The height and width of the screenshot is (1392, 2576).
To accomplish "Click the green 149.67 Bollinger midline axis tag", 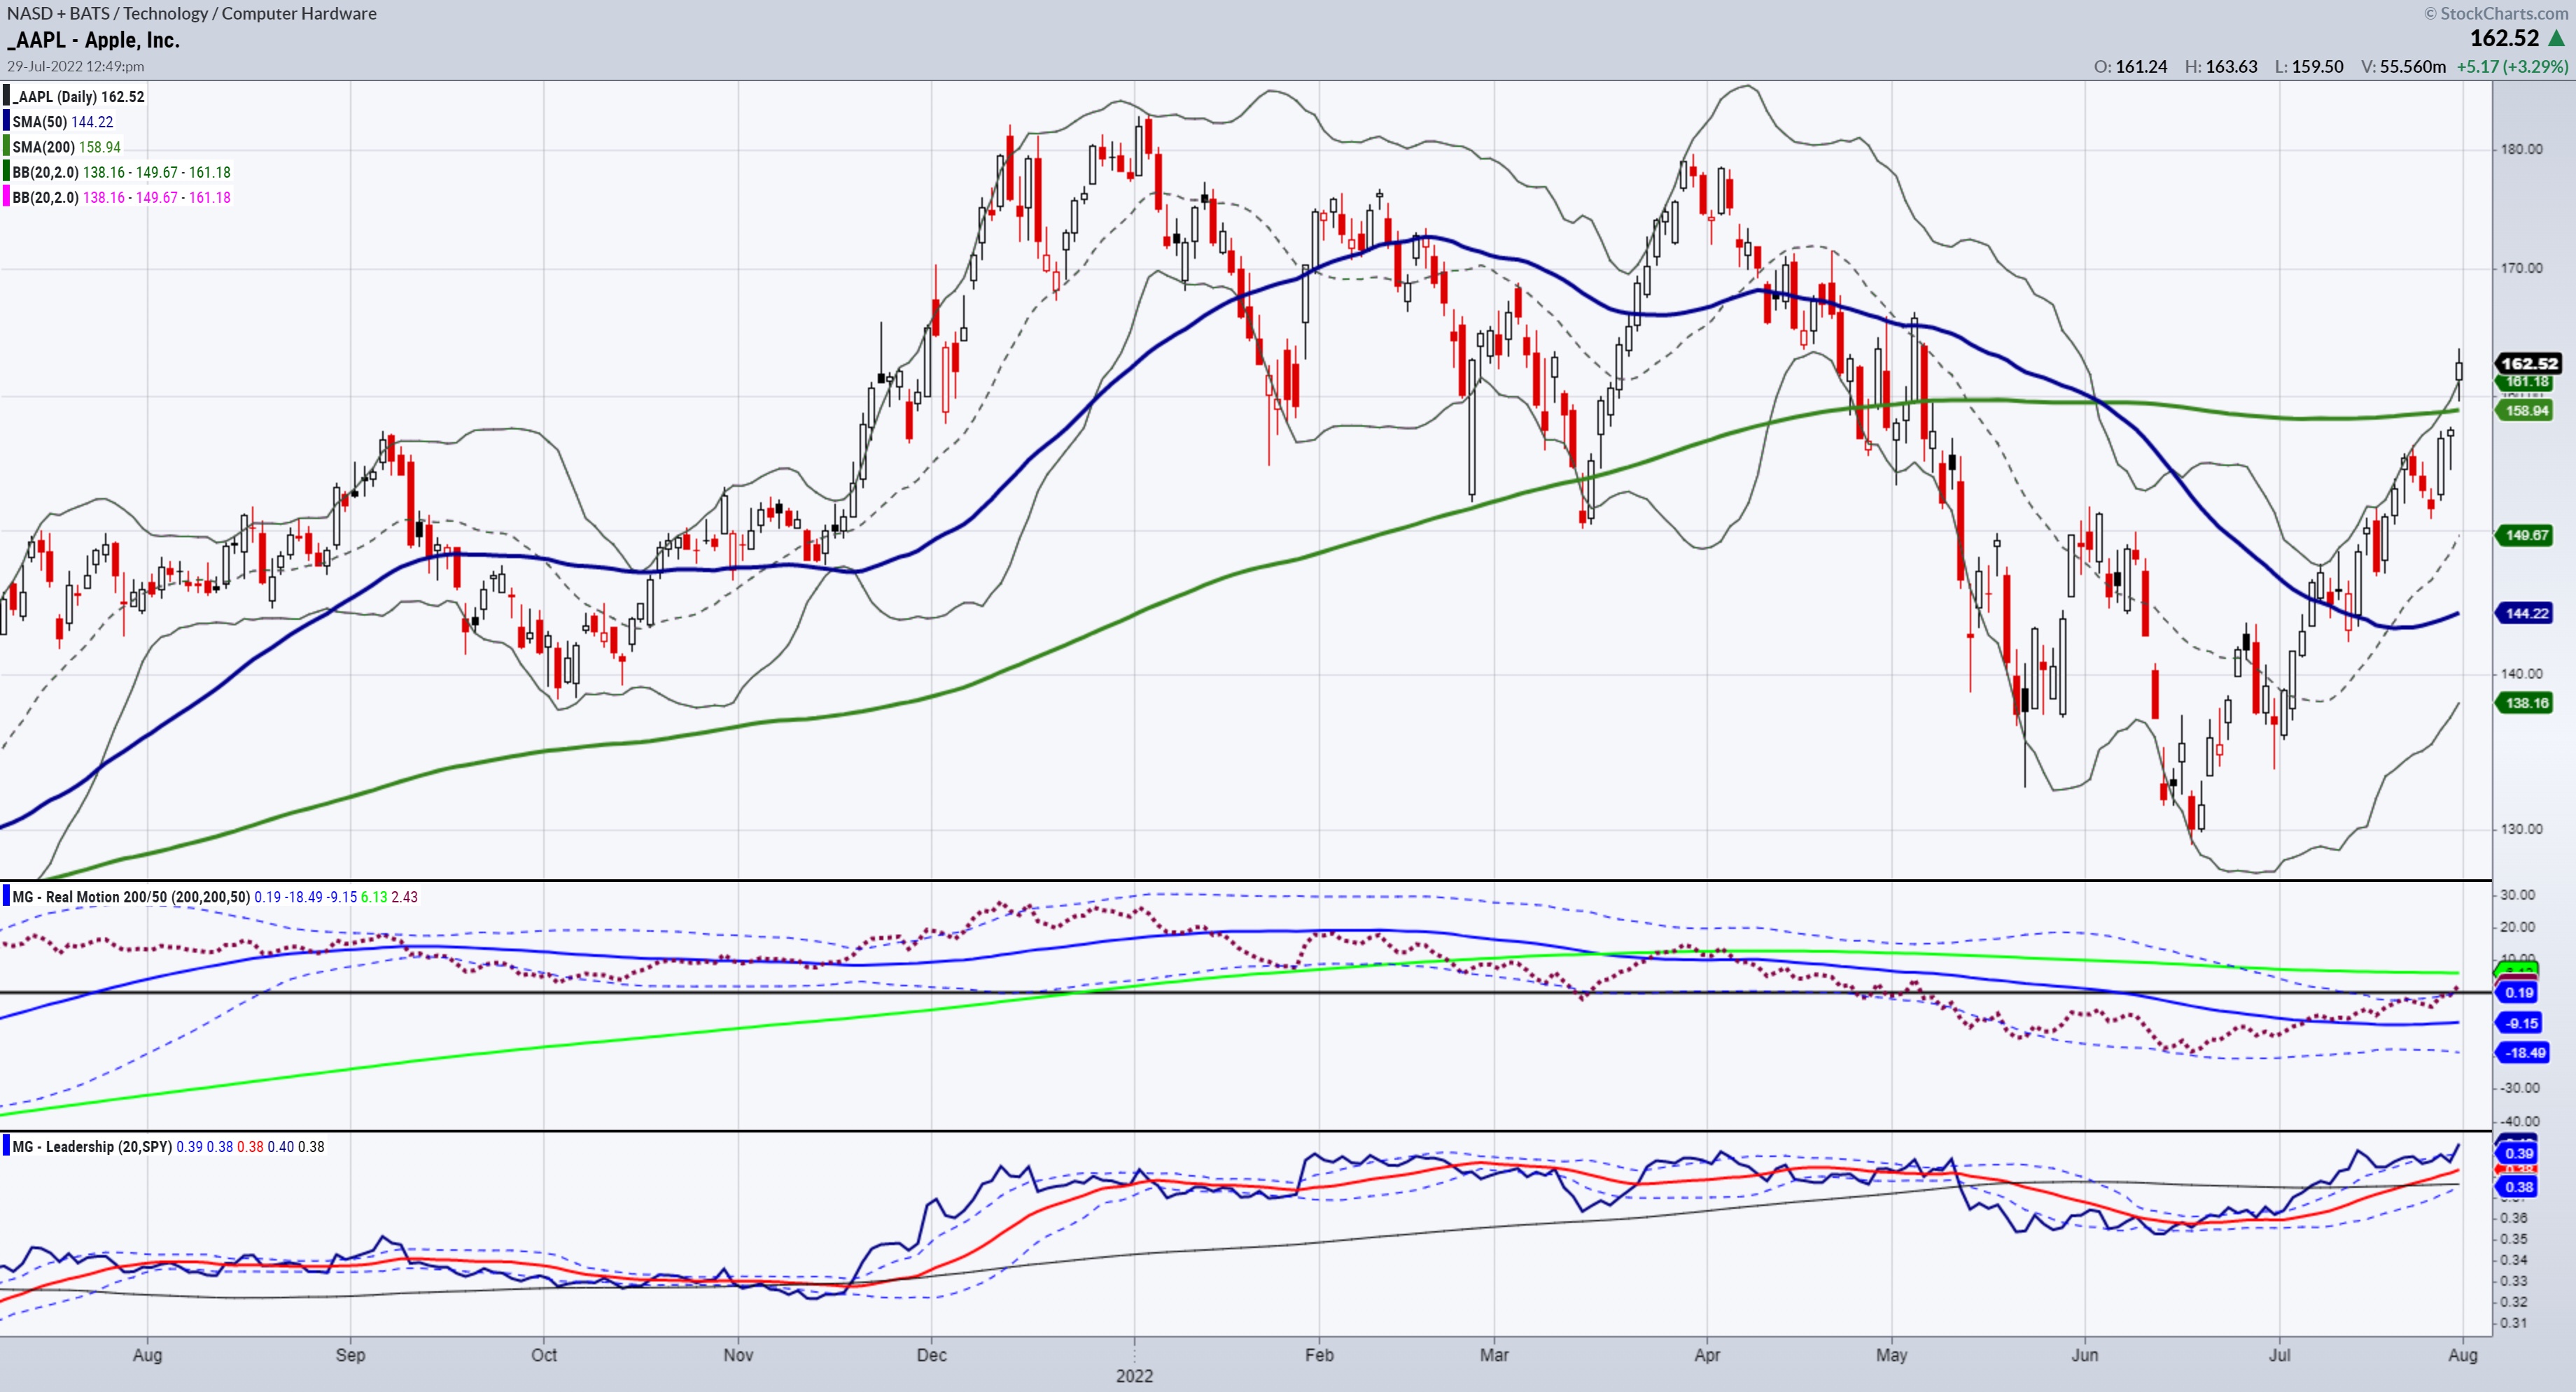I will pos(2527,536).
